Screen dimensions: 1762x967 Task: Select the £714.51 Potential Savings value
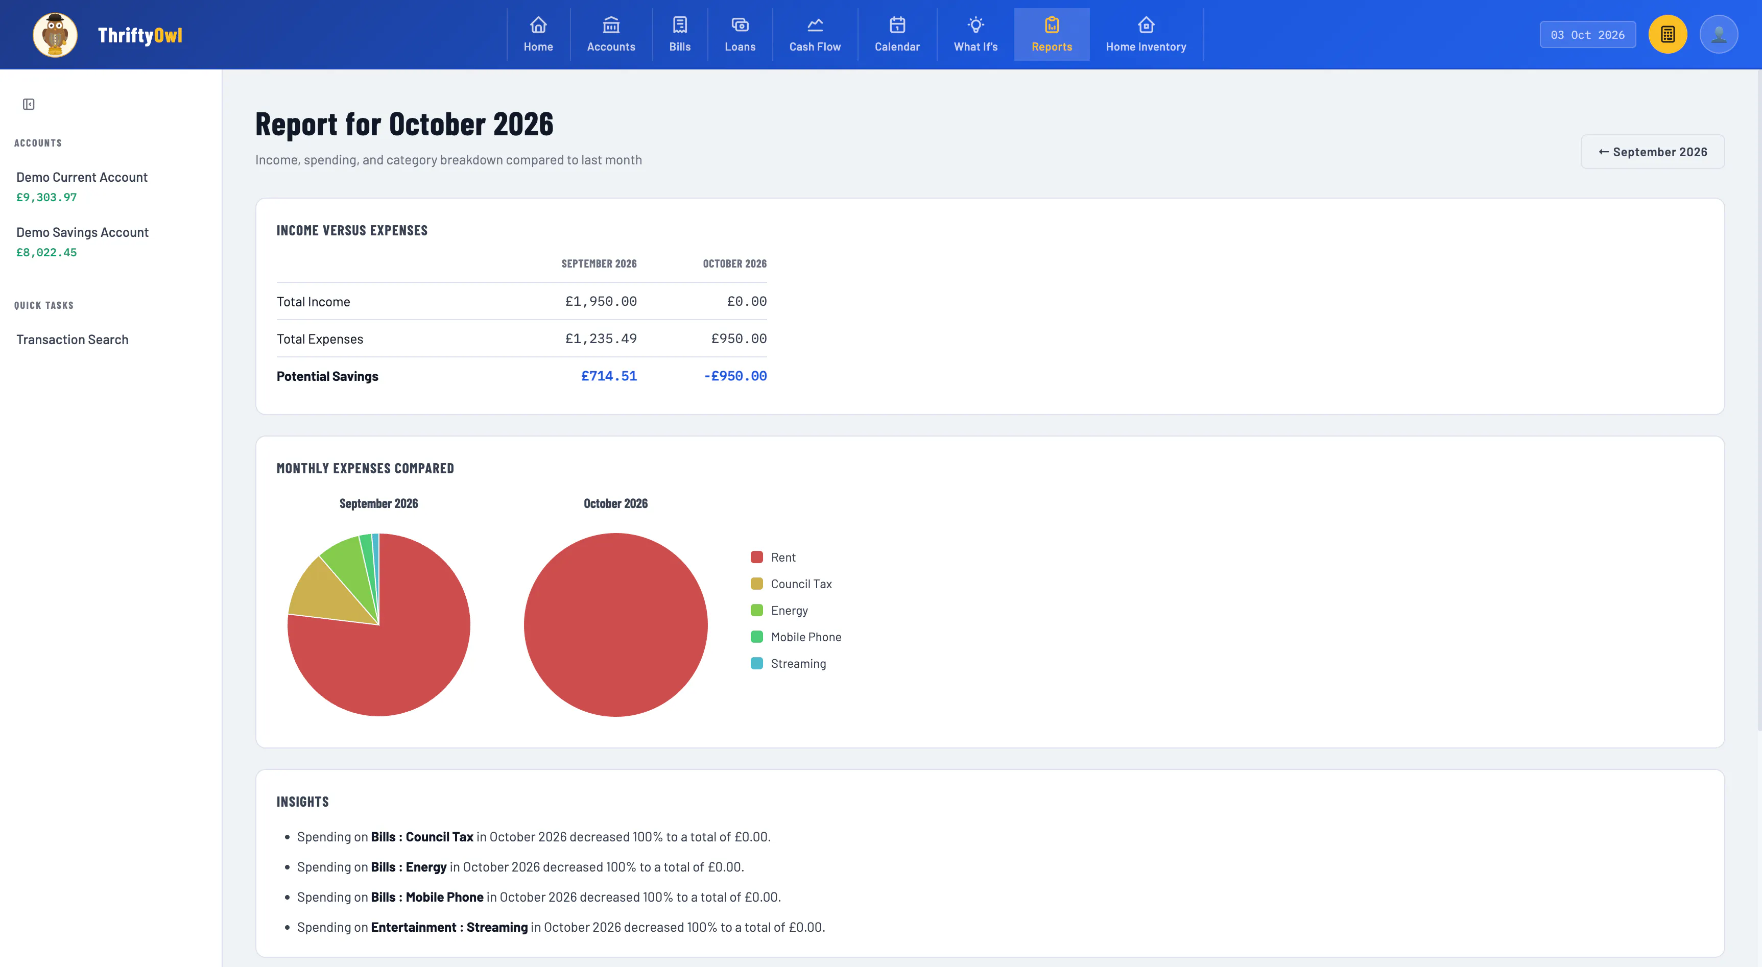tap(609, 376)
